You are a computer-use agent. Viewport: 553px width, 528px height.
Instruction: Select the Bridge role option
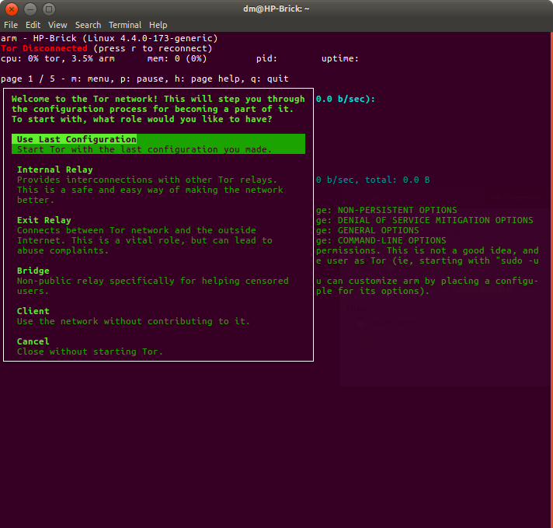click(x=33, y=271)
